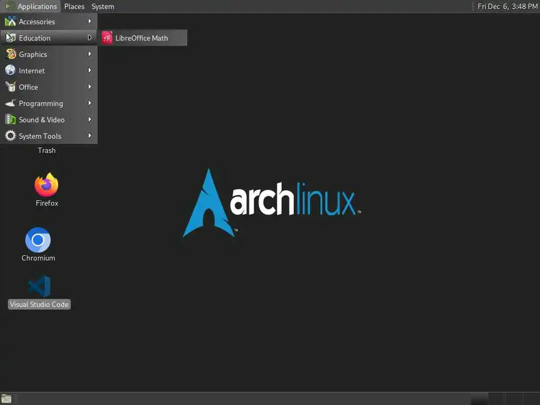Open the Programming category
This screenshot has height=405, width=540.
click(x=49, y=103)
